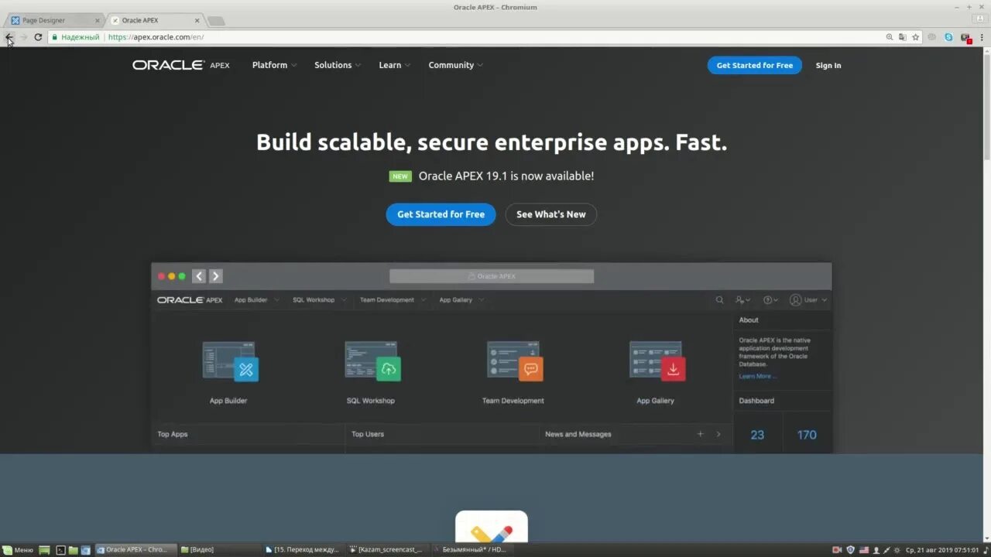991x557 pixels.
Task: Click the next arrow beside News and Messages
Action: [x=718, y=434]
